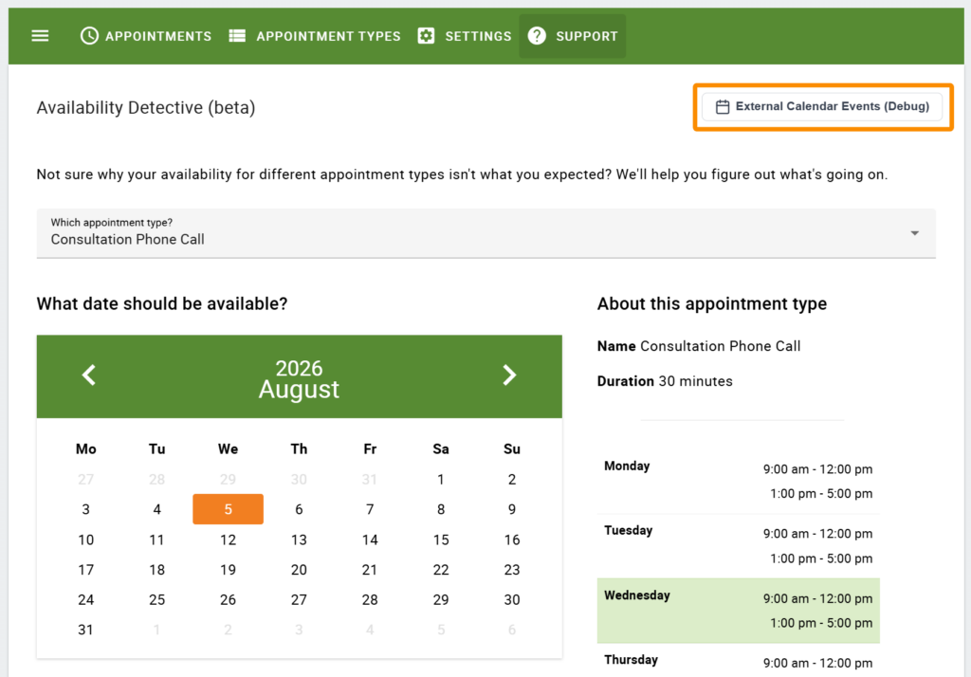
Task: Select August 31 on the calendar
Action: [x=85, y=630]
